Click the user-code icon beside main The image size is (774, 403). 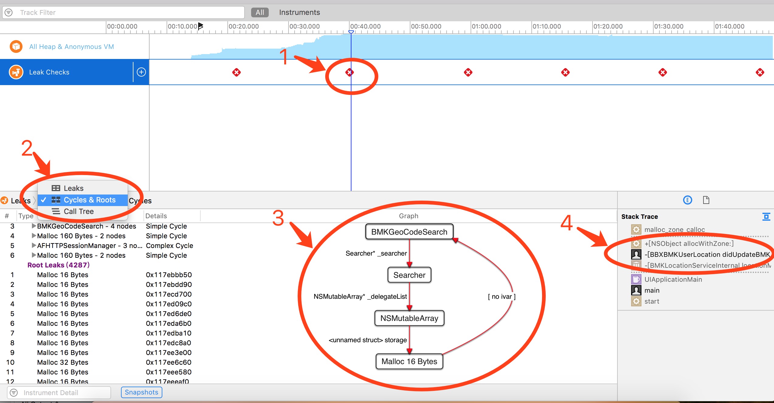click(x=636, y=290)
